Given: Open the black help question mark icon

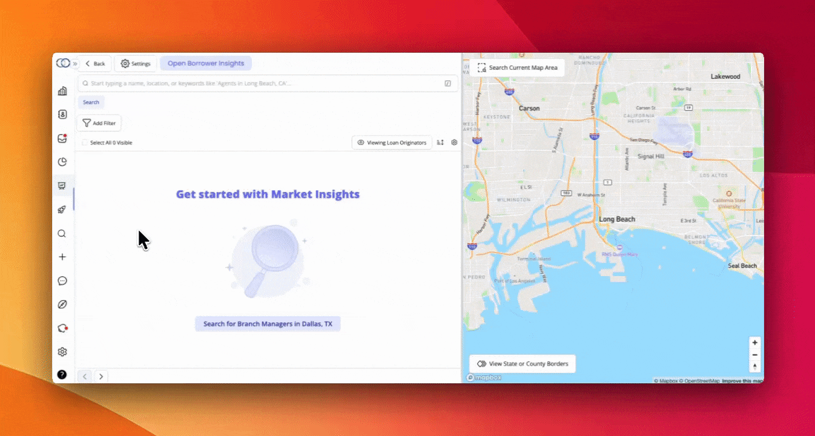Looking at the screenshot, I should tap(62, 374).
